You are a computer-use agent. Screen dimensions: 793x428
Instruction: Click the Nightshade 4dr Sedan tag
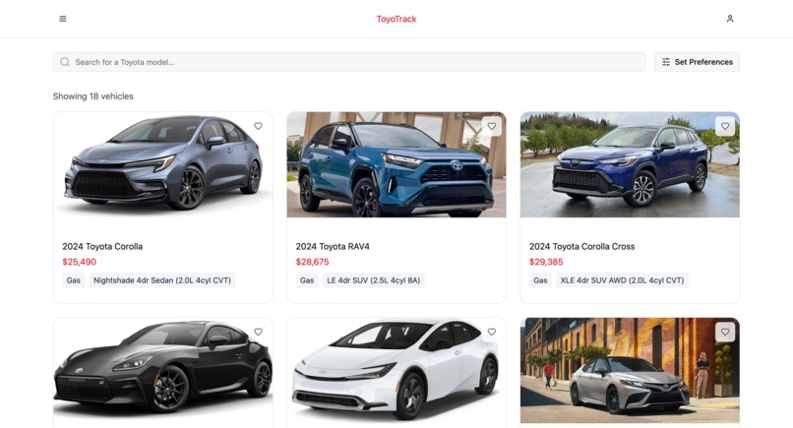pyautogui.click(x=162, y=280)
